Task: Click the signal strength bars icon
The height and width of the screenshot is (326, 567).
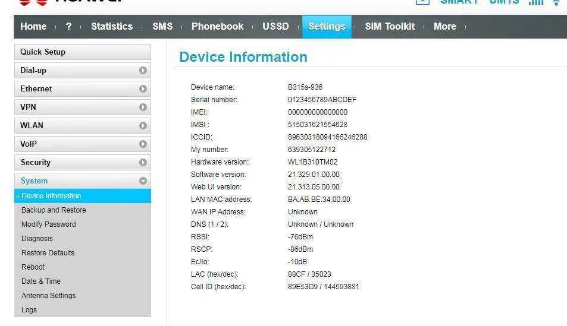Action: point(536,2)
